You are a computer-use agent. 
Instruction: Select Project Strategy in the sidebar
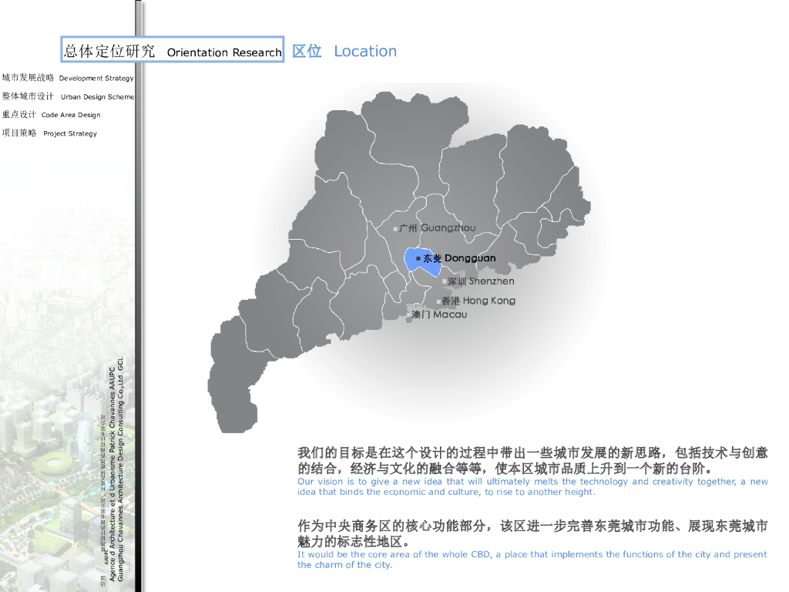(50, 133)
